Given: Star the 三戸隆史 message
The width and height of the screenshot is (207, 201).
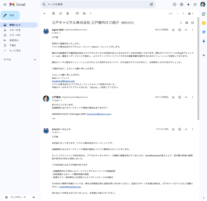Looking at the screenshot, I should coord(173,97).
